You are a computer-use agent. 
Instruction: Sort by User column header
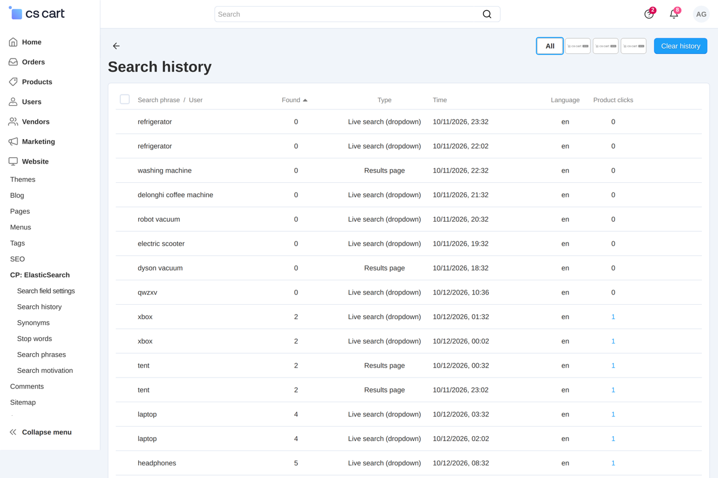click(196, 100)
